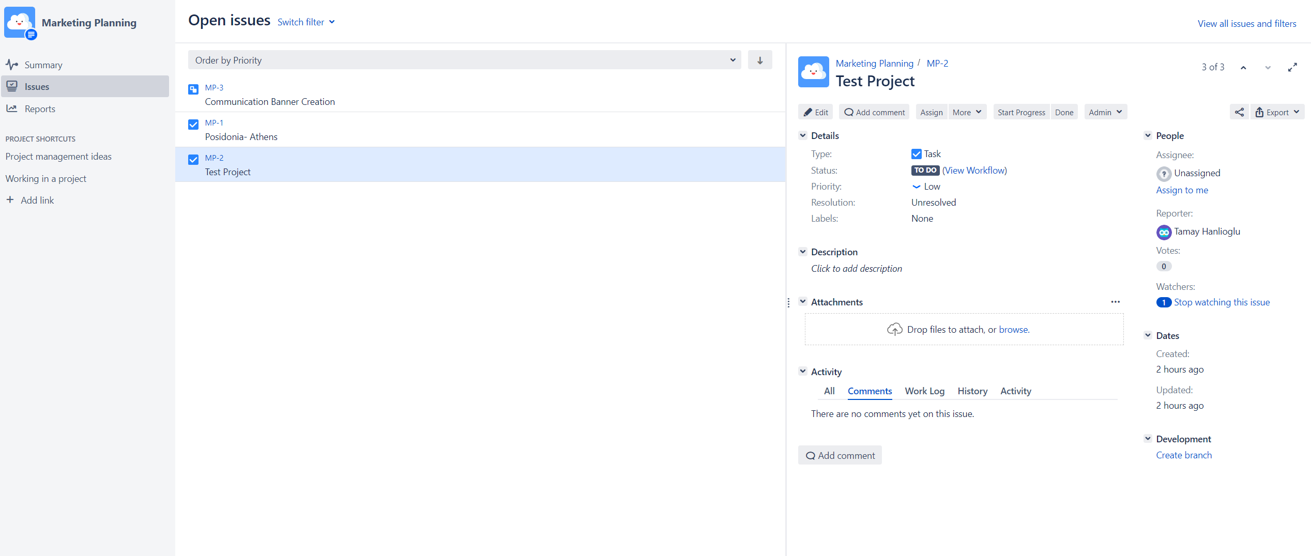Collapse the Details section
This screenshot has width=1311, height=556.
tap(803, 135)
